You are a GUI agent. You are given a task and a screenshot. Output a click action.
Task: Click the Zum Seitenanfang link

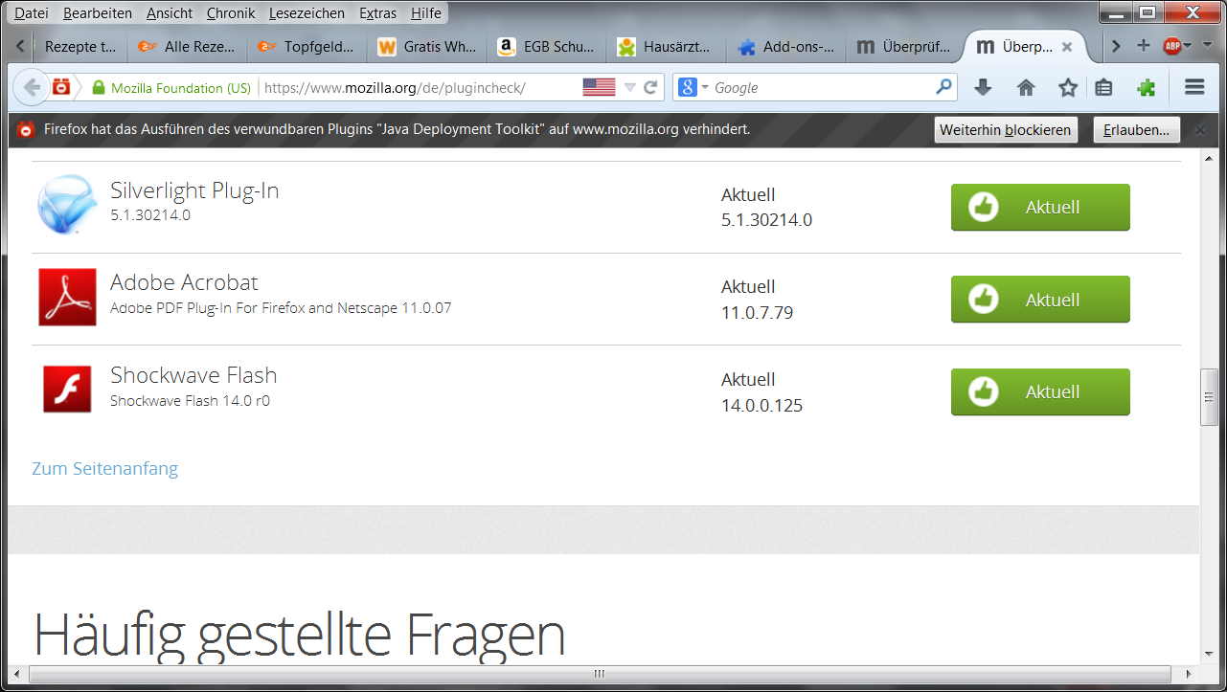(105, 468)
